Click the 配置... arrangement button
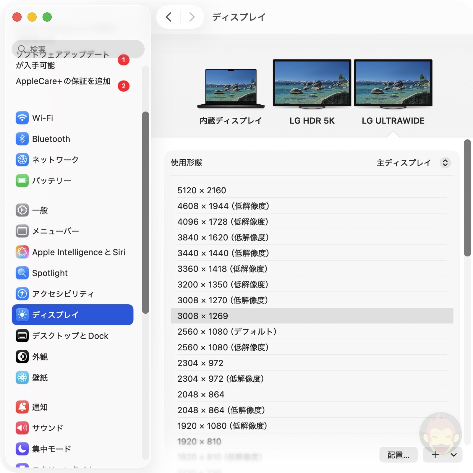The width and height of the screenshot is (473, 473). [398, 455]
